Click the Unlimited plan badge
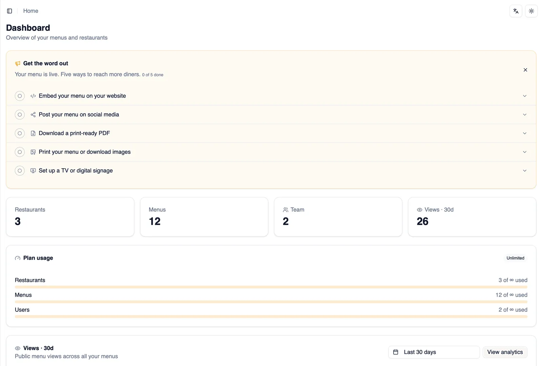Viewport: 542px width, 366px height. (x=515, y=258)
